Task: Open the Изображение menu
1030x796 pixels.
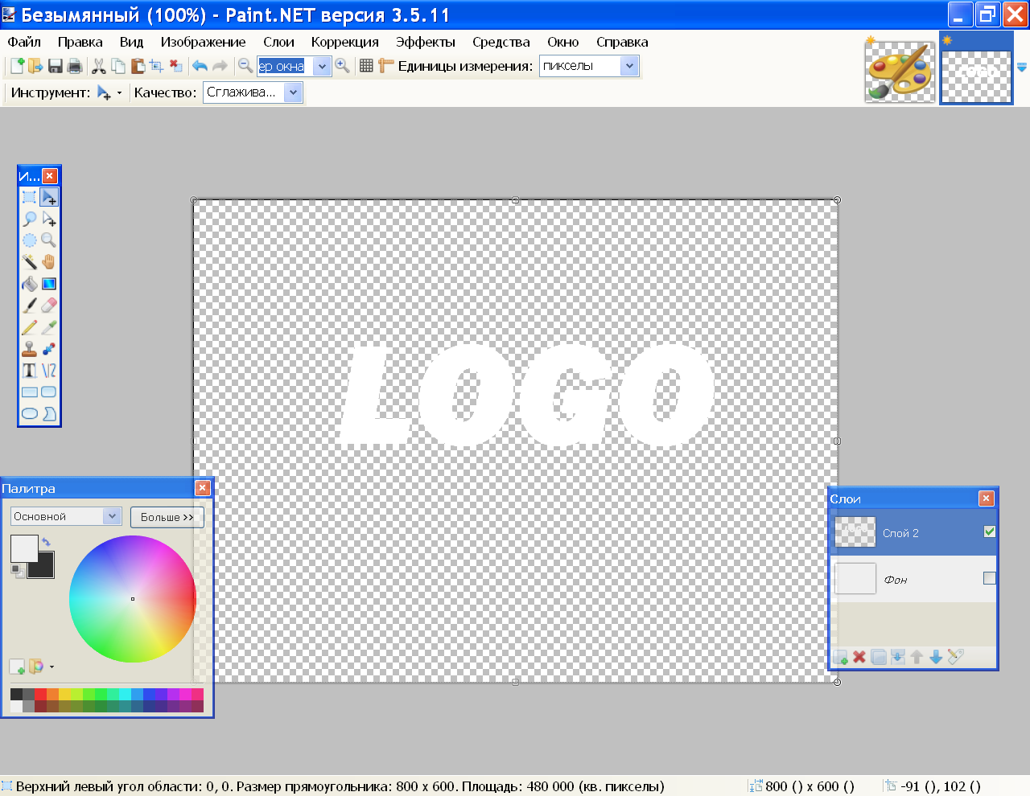Action: pos(203,42)
